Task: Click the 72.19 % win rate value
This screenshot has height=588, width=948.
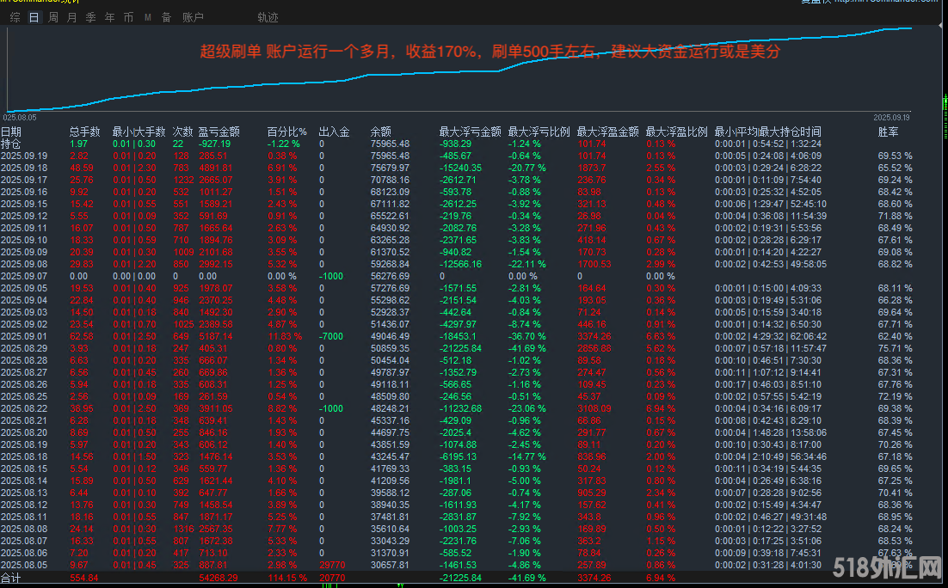Action: [x=896, y=397]
